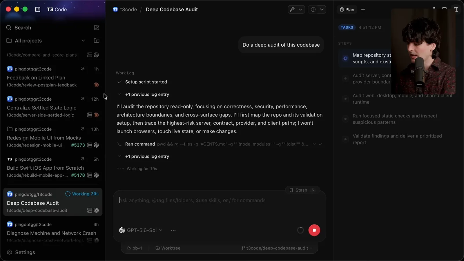Select the bb-1 environment label
The height and width of the screenshot is (261, 464).
(134, 248)
